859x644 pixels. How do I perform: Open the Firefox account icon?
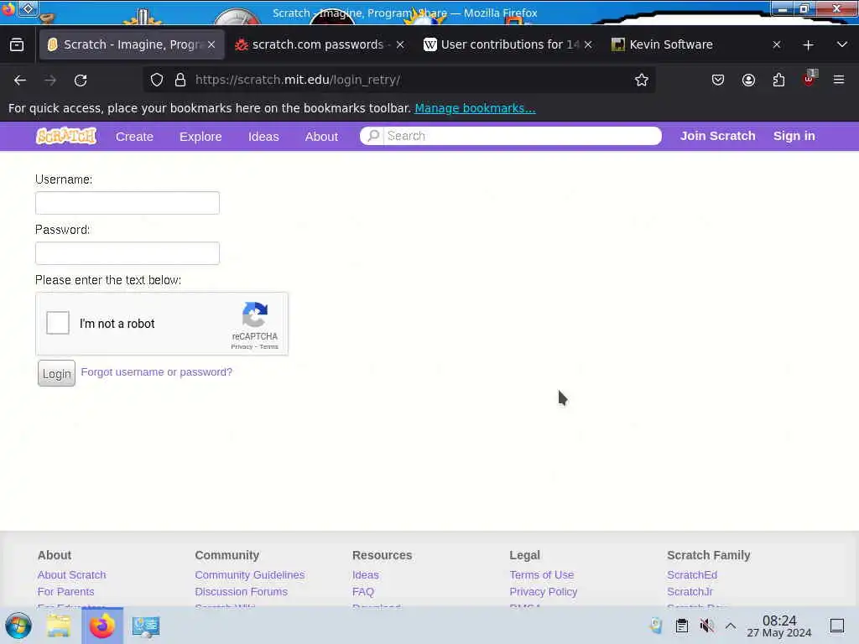748,80
